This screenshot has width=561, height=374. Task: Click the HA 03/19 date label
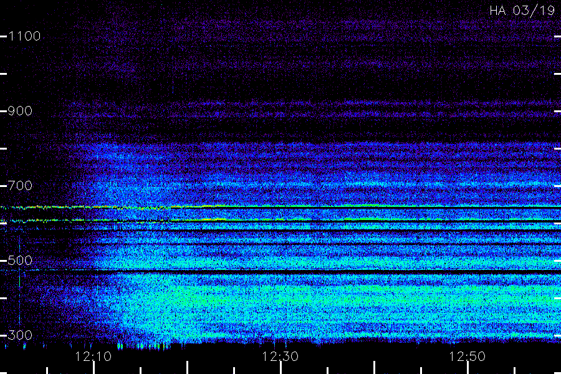(522, 11)
